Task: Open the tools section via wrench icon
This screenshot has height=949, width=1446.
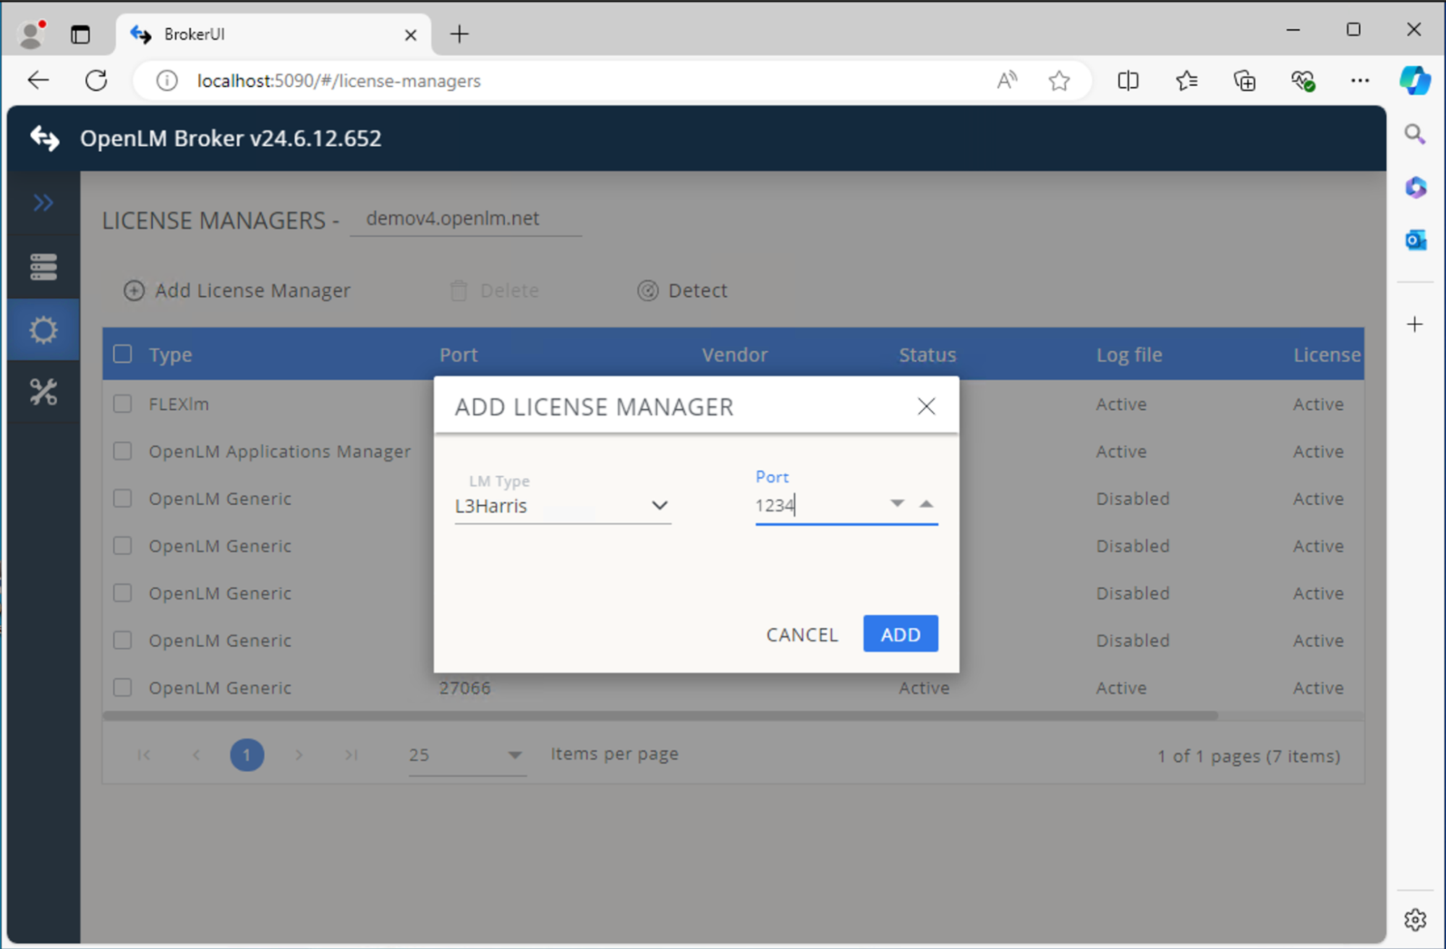Action: tap(43, 392)
